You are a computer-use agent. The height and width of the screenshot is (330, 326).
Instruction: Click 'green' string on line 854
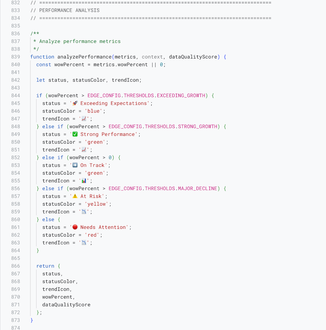point(95,173)
